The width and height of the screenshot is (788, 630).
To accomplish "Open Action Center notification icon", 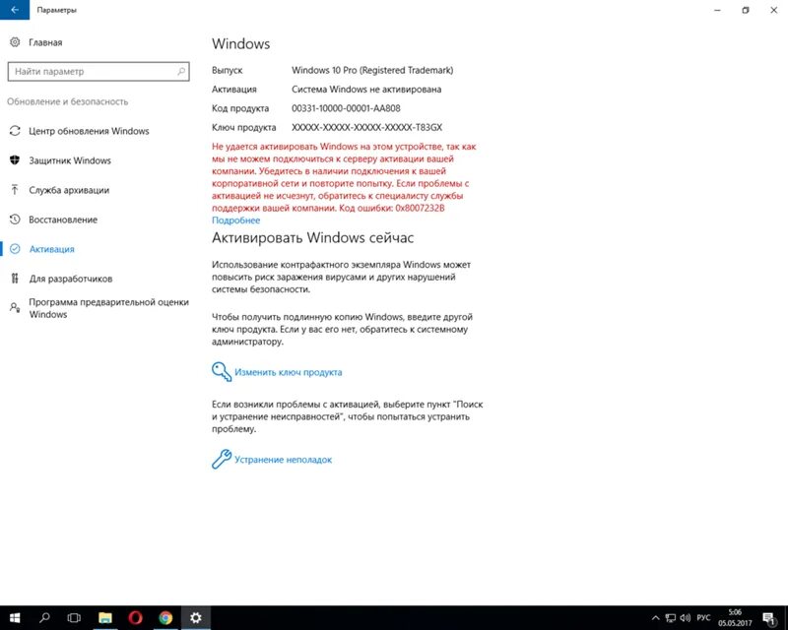I will click(769, 618).
